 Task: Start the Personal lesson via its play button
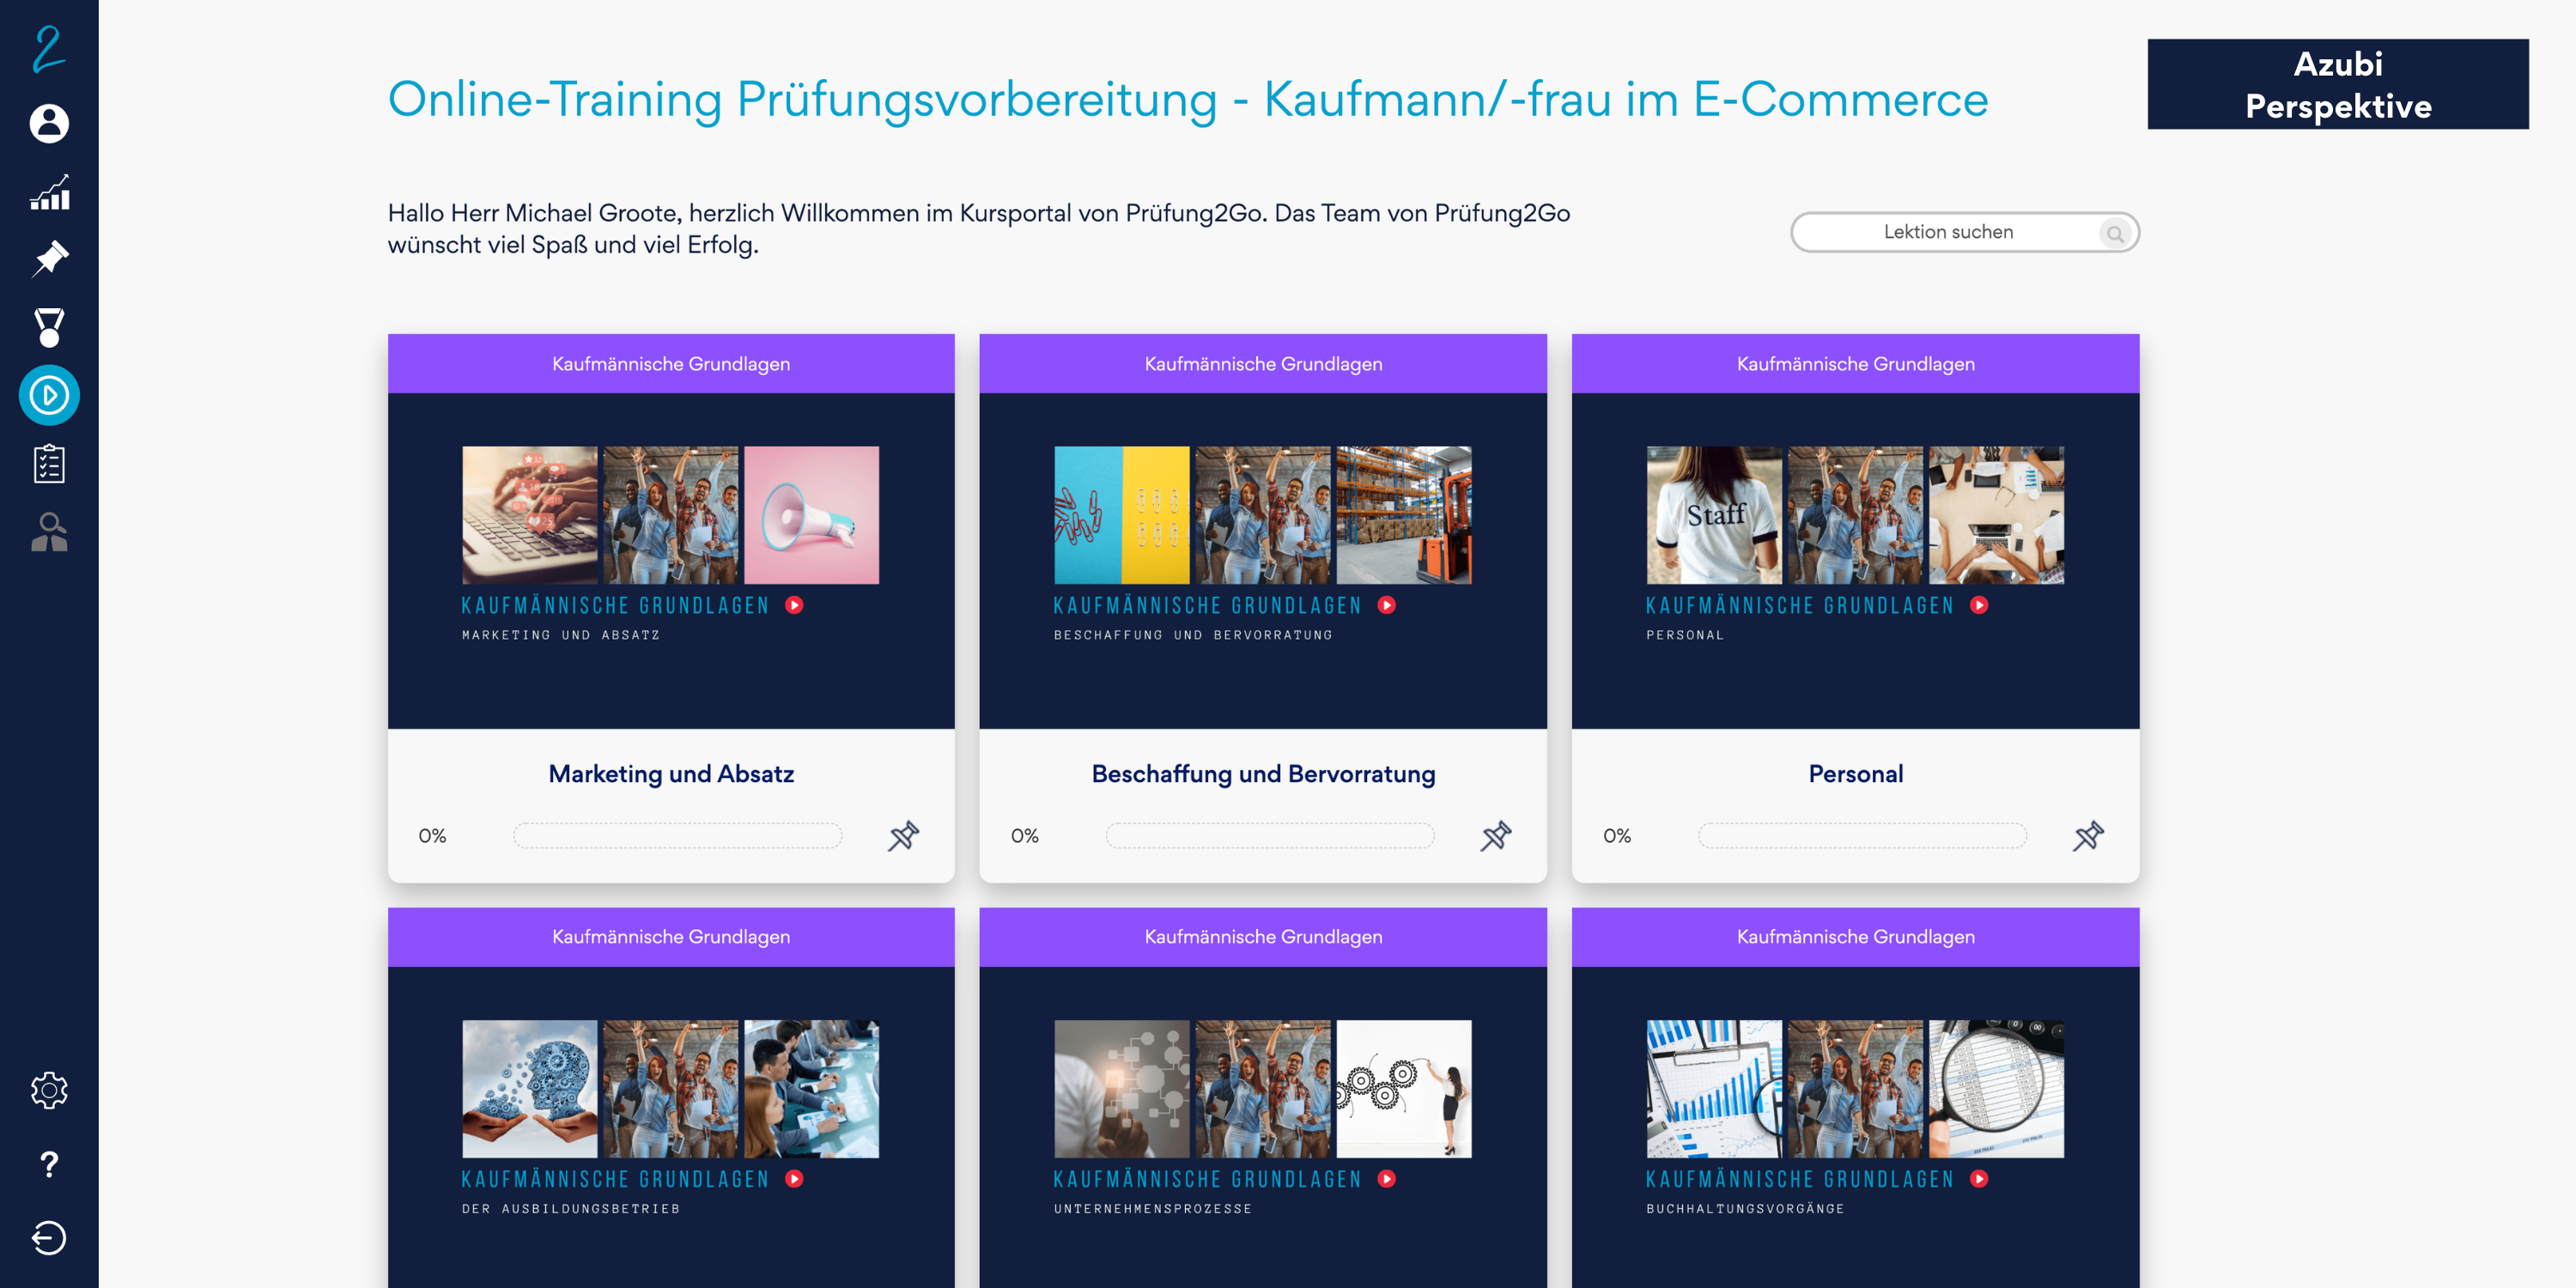[x=1979, y=605]
